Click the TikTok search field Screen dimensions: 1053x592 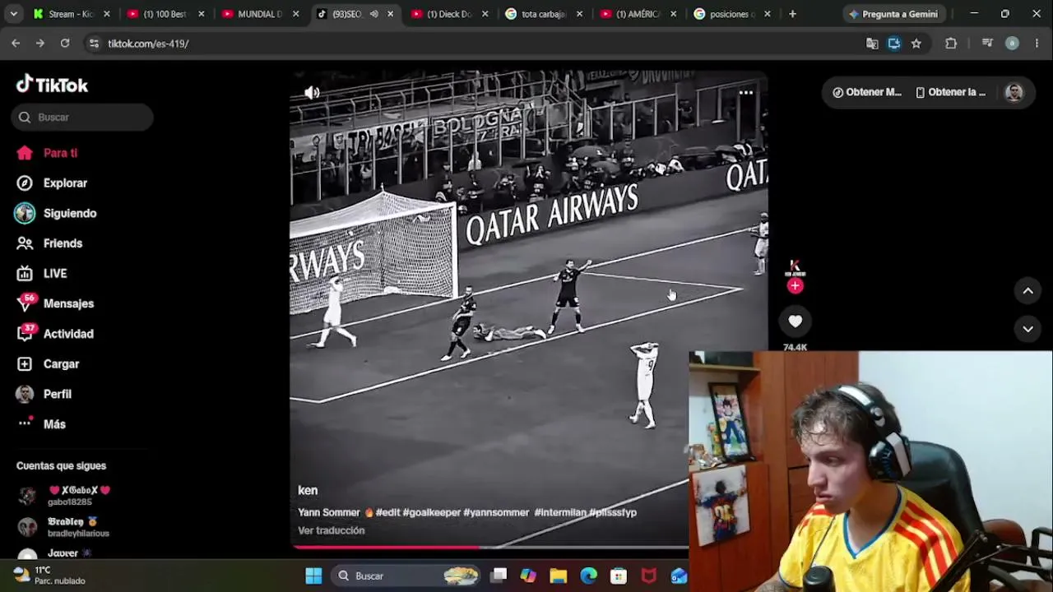[82, 118]
